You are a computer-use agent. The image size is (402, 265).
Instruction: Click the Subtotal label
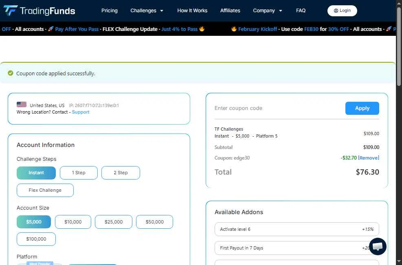tap(223, 147)
